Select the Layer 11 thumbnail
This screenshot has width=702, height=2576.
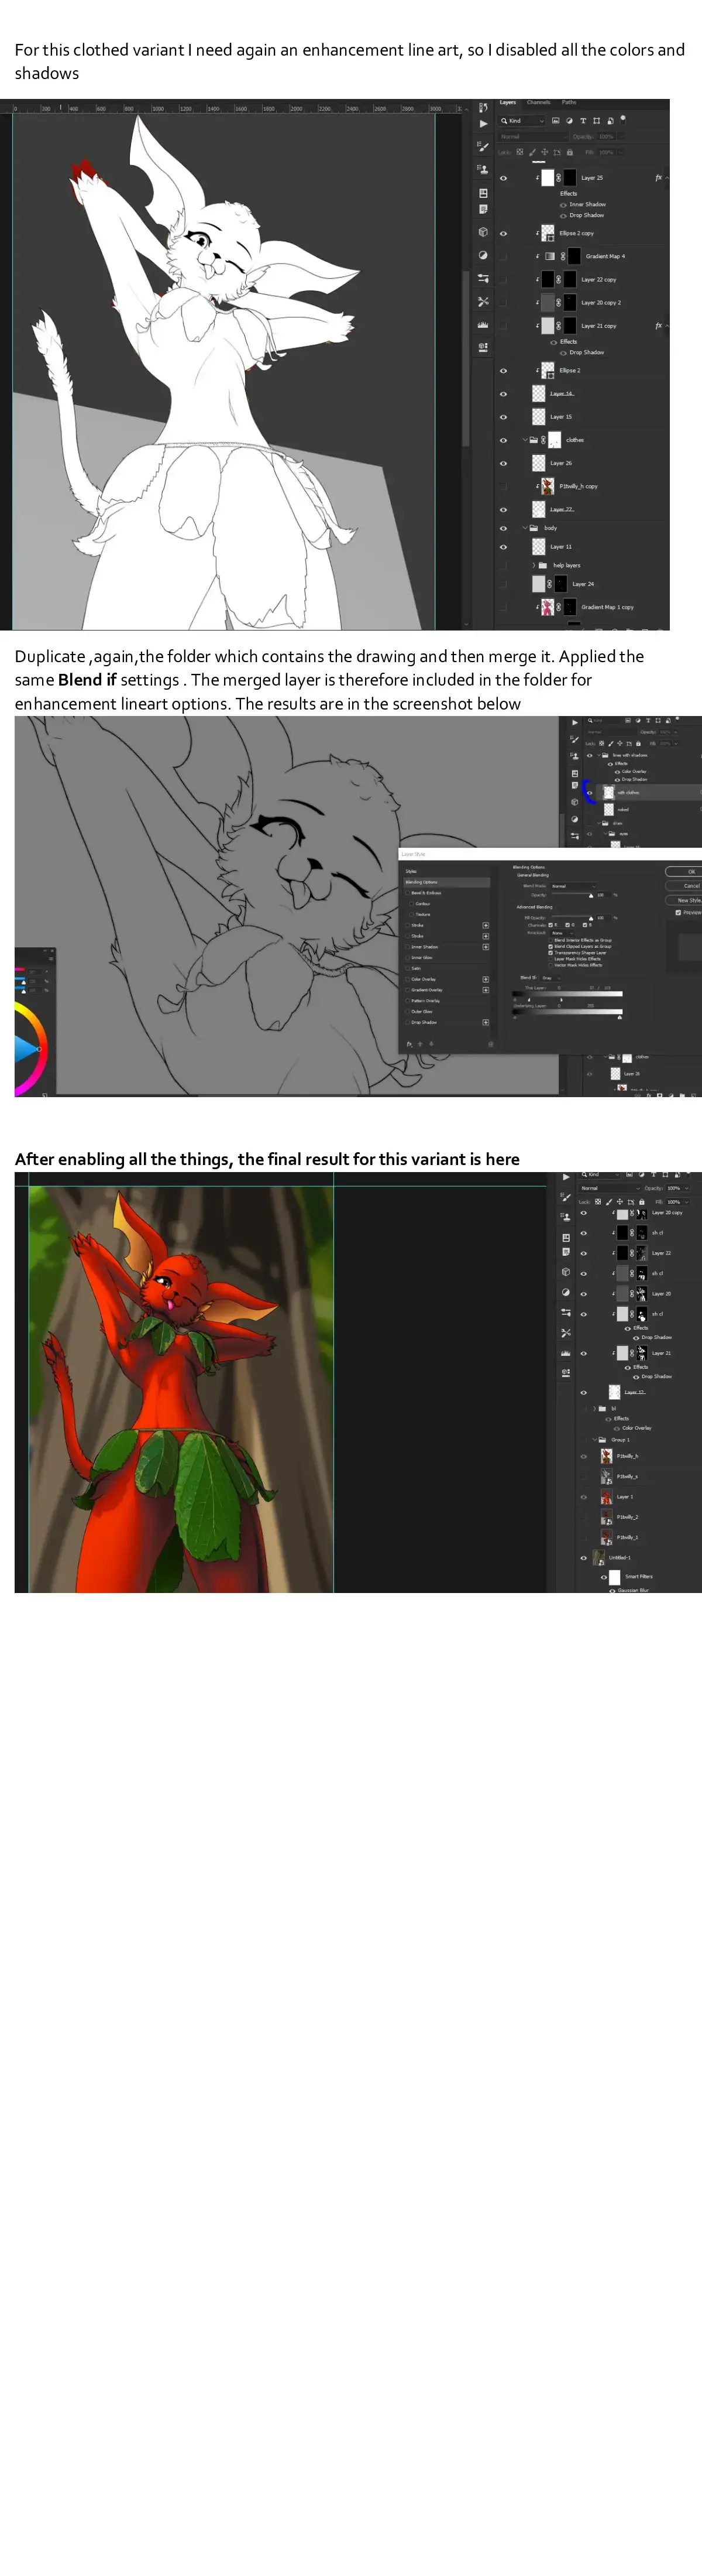pos(539,547)
